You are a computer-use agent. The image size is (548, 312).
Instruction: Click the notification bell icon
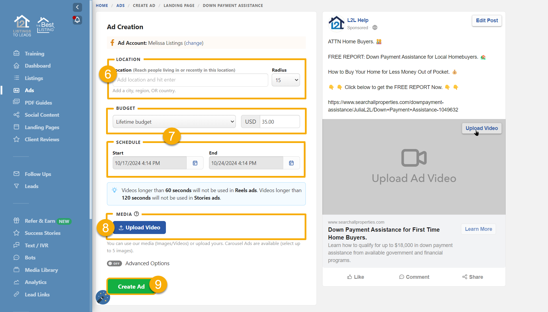(x=77, y=20)
